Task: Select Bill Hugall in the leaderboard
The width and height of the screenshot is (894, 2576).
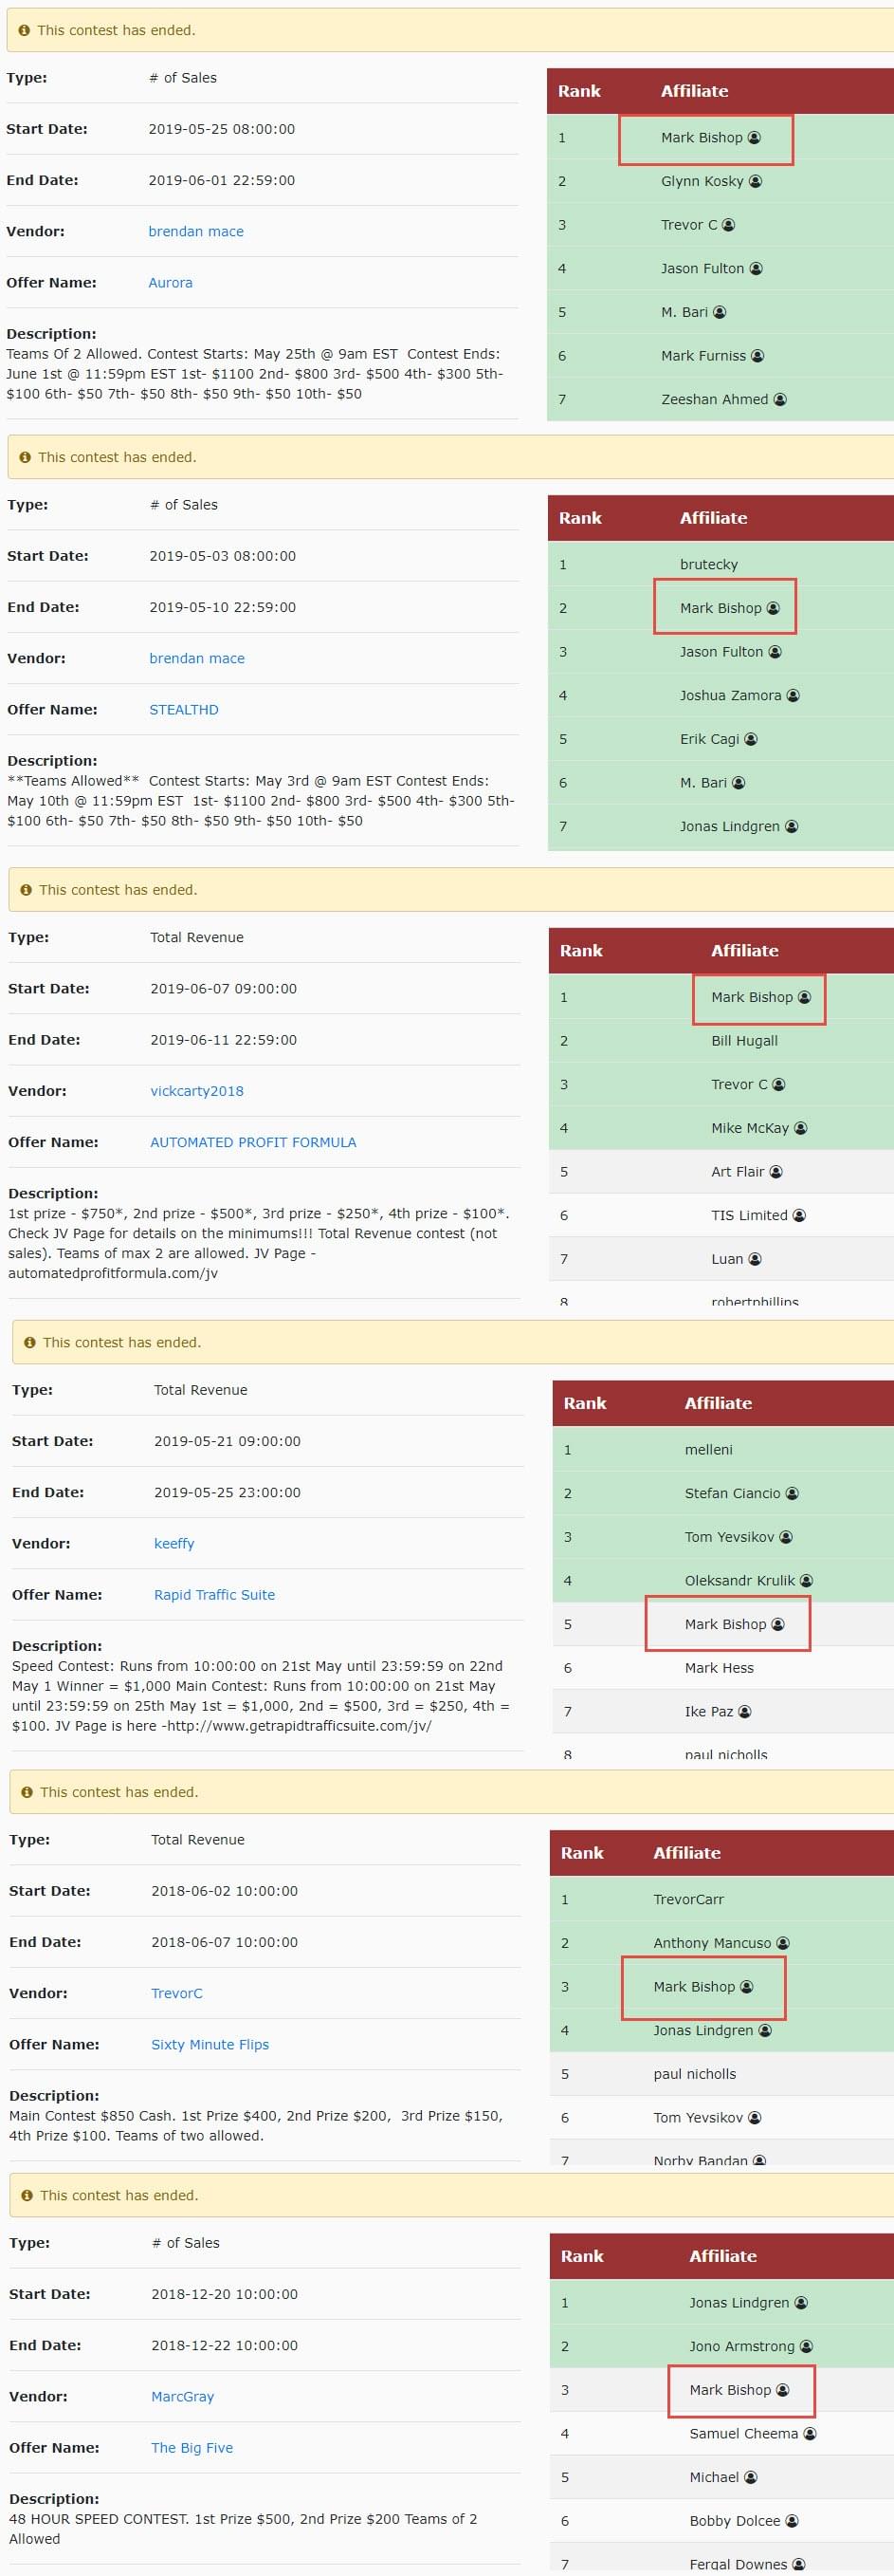Action: (745, 1040)
